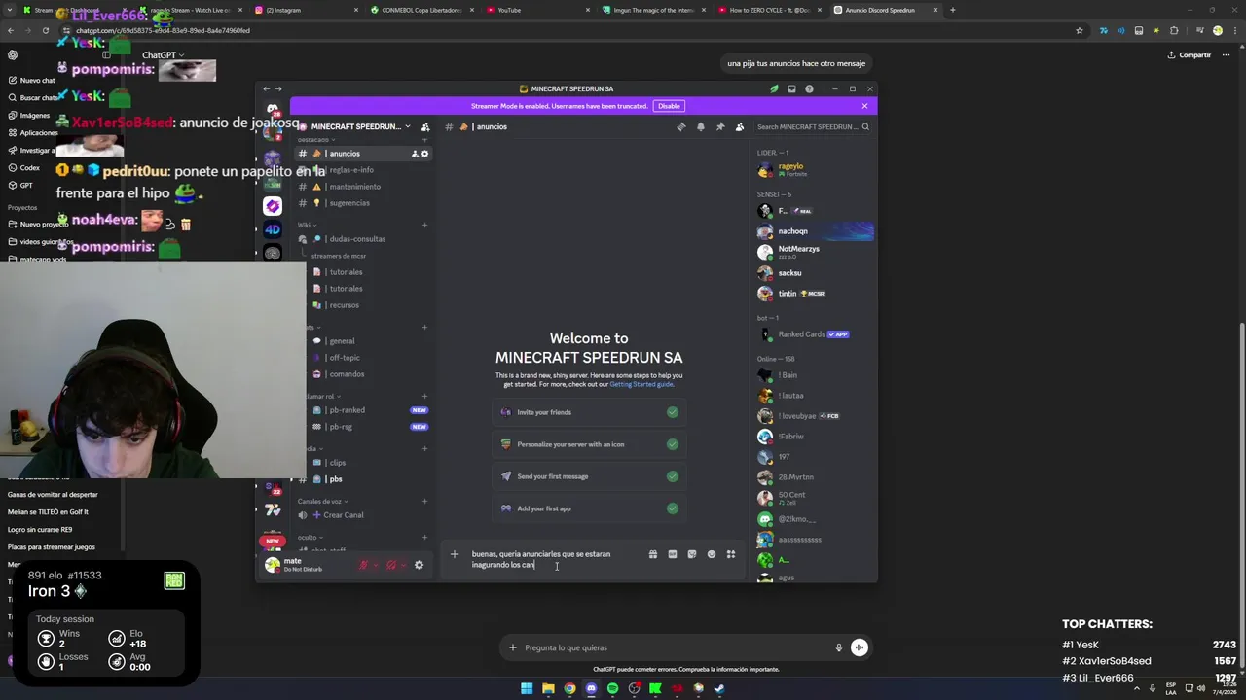
Task: Undeafen the headphones in user panel
Action: 390,565
